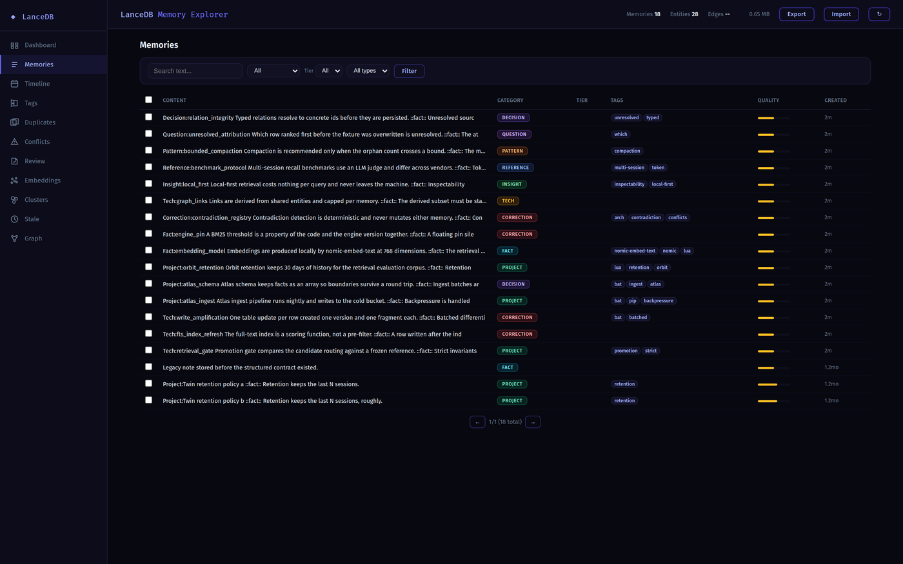Viewport: 903px width, 564px height.
Task: Open the Conflicts section
Action: 54,142
